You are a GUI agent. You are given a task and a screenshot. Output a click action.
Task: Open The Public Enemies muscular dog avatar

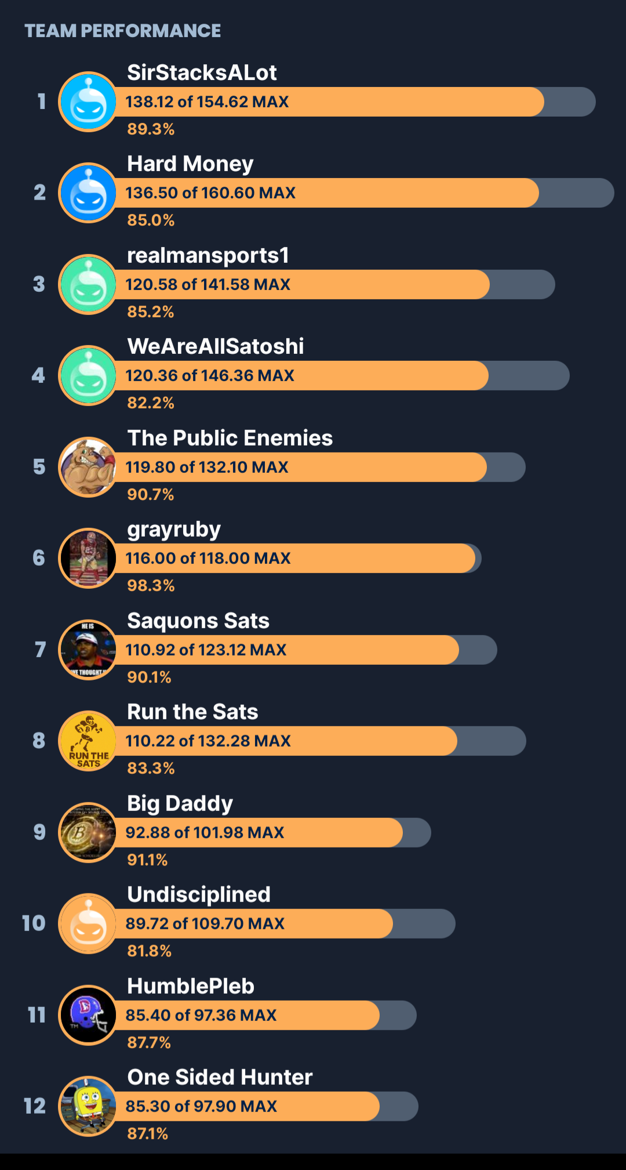88,467
